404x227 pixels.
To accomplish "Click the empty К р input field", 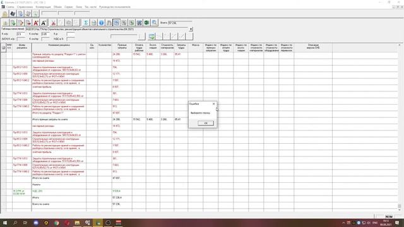I will pyautogui.click(x=71, y=34).
